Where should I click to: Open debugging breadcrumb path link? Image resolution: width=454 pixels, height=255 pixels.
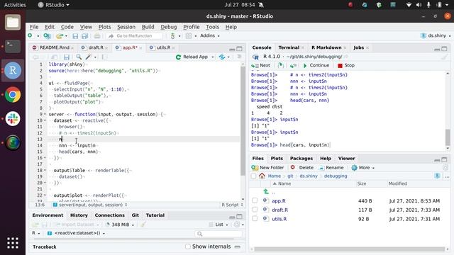click(x=336, y=176)
